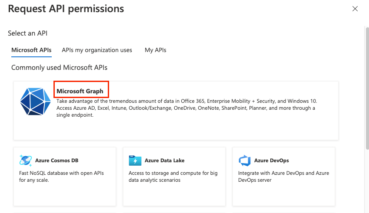Click the Microsoft Graph description text

[187, 108]
